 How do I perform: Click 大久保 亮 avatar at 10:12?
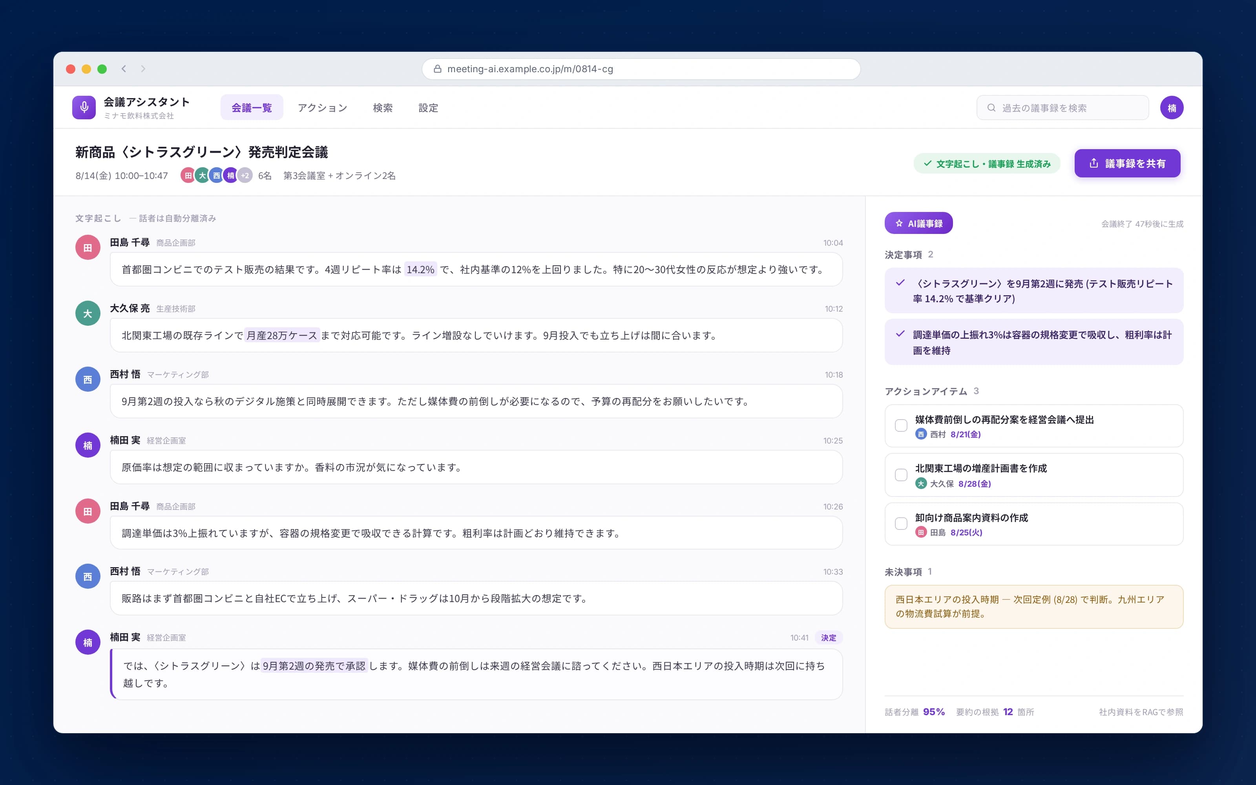click(88, 314)
